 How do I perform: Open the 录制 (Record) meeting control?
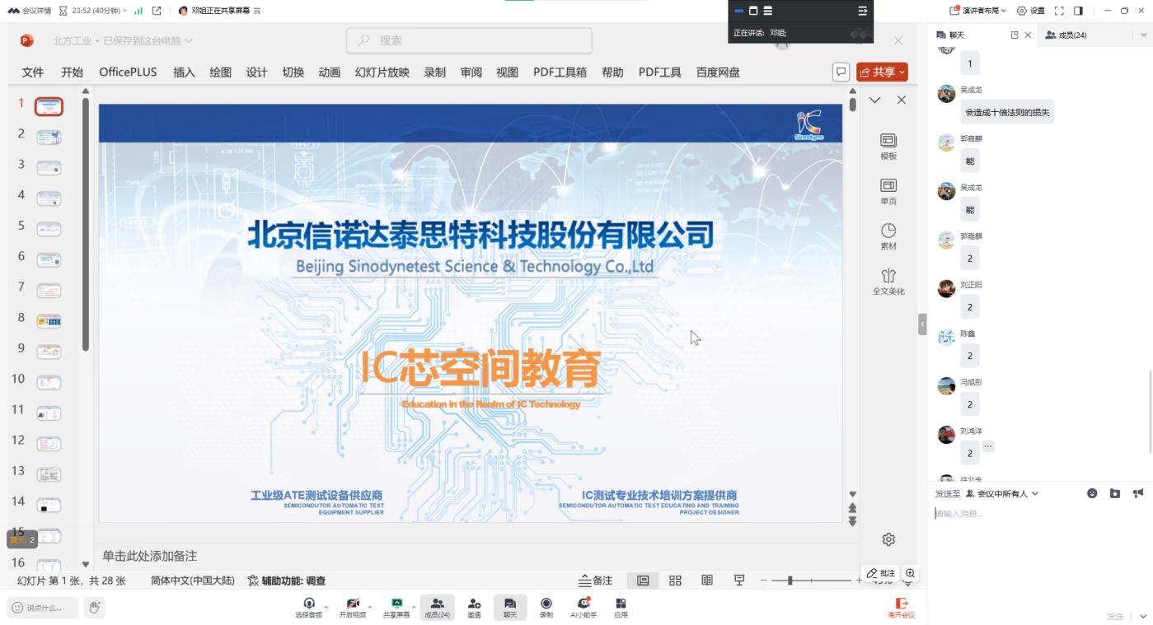tap(546, 608)
